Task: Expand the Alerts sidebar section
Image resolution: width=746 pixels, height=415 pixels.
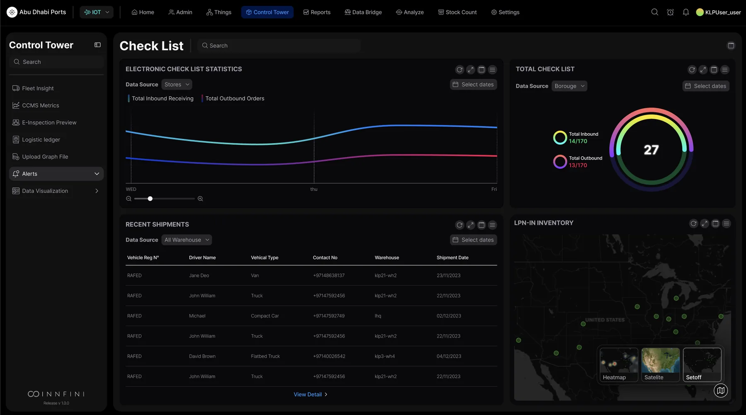Action: pyautogui.click(x=56, y=174)
